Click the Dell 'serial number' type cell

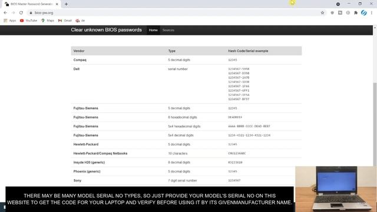(x=178, y=69)
